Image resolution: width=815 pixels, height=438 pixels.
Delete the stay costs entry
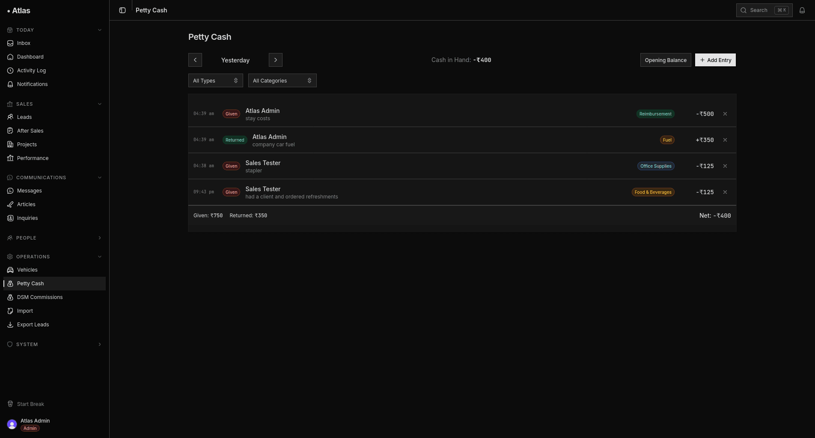(725, 114)
